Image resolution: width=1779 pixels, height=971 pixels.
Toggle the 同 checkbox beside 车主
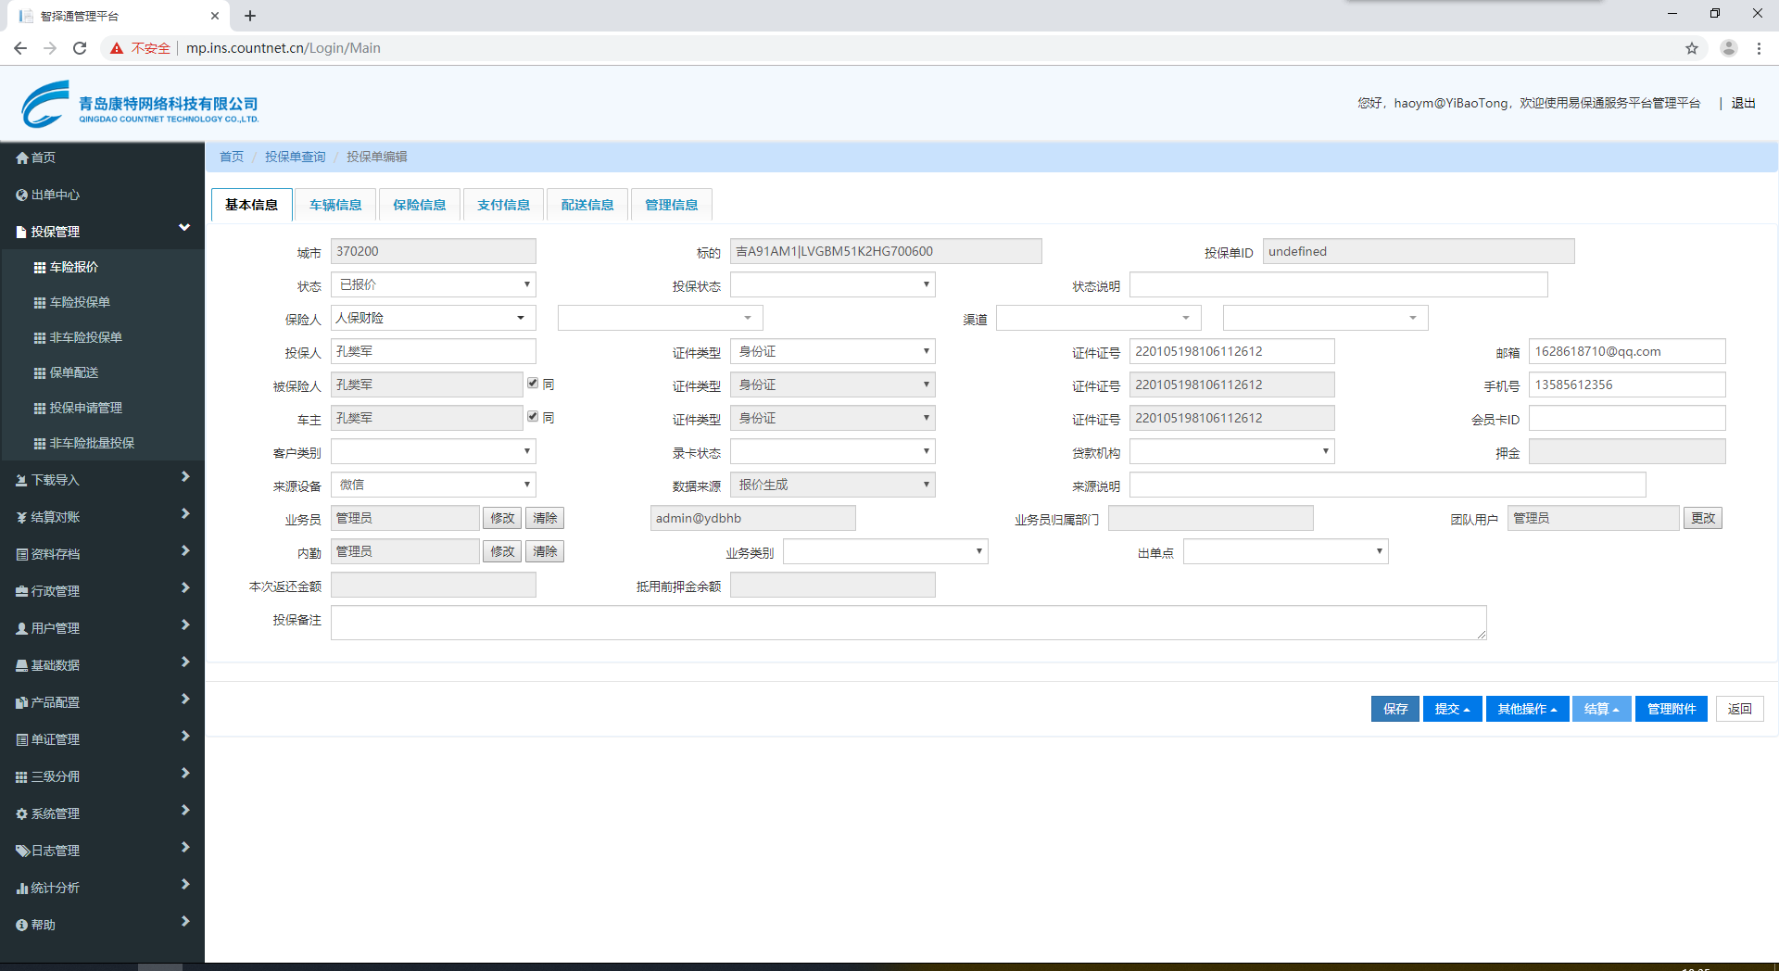(533, 417)
